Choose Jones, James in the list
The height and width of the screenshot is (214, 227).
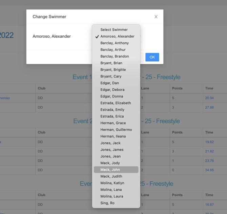(x=112, y=150)
